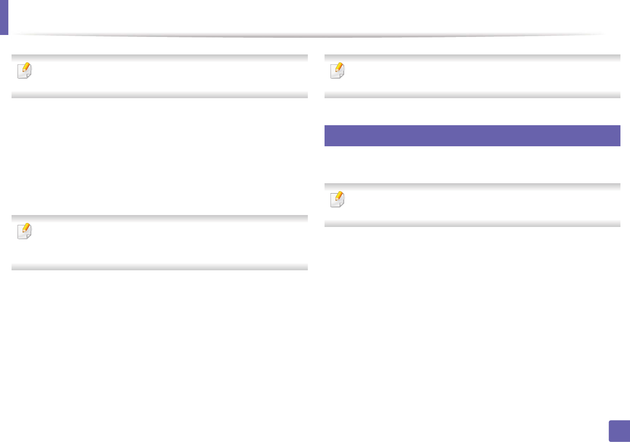
Task: Click inside the upper-left note box body
Action: 167,76
